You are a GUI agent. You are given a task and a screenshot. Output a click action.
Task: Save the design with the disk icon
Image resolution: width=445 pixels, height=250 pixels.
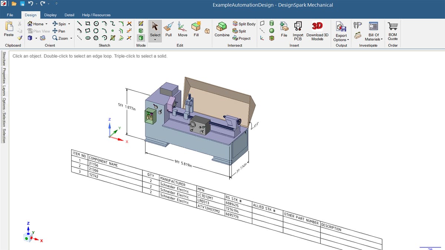pos(22,4)
